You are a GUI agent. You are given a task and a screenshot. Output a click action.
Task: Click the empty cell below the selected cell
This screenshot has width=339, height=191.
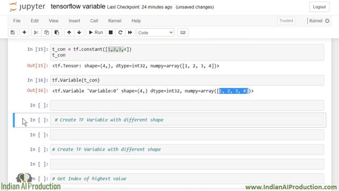click(187, 135)
